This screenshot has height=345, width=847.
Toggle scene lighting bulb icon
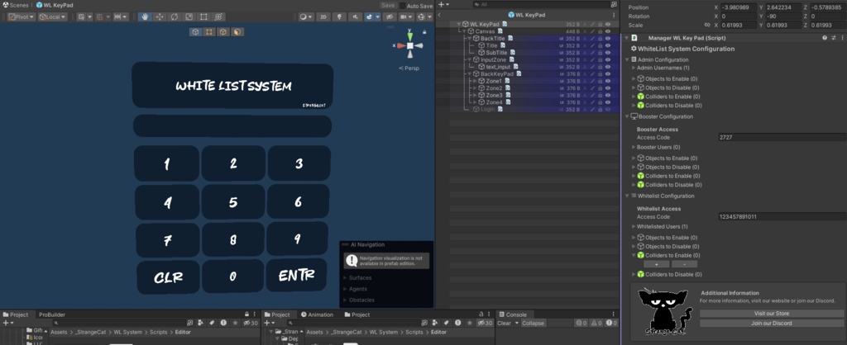click(x=339, y=17)
